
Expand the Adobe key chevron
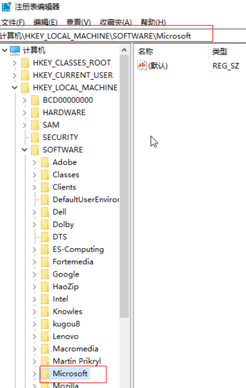point(34,163)
